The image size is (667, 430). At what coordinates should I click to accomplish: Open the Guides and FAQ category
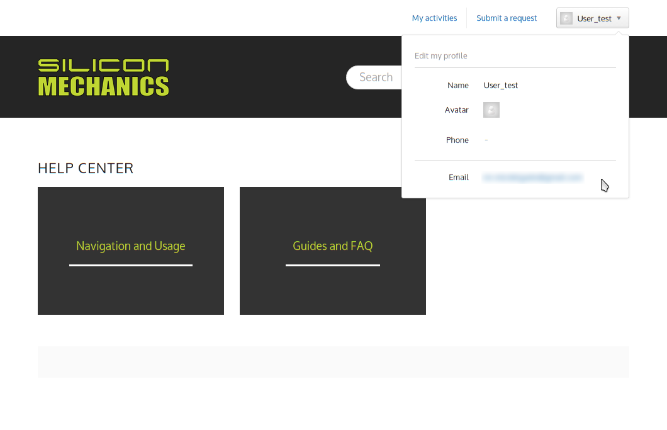[x=333, y=251]
